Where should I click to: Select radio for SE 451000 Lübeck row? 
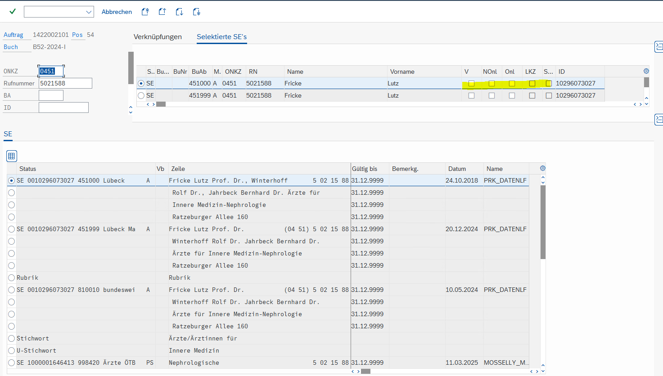coord(12,180)
